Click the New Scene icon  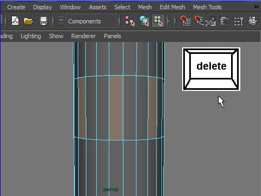point(15,21)
